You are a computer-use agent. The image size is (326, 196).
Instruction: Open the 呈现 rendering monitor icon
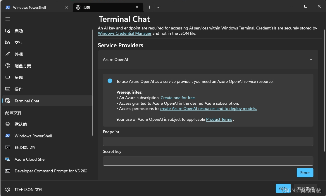(x=8, y=78)
